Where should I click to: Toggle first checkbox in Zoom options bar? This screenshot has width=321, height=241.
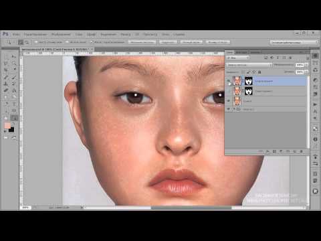click(36, 42)
